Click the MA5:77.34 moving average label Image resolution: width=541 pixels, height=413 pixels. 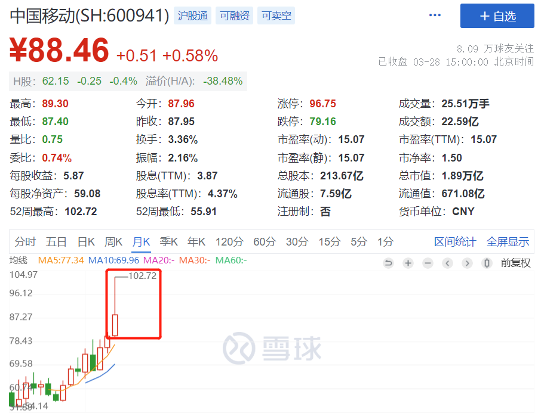[61, 260]
